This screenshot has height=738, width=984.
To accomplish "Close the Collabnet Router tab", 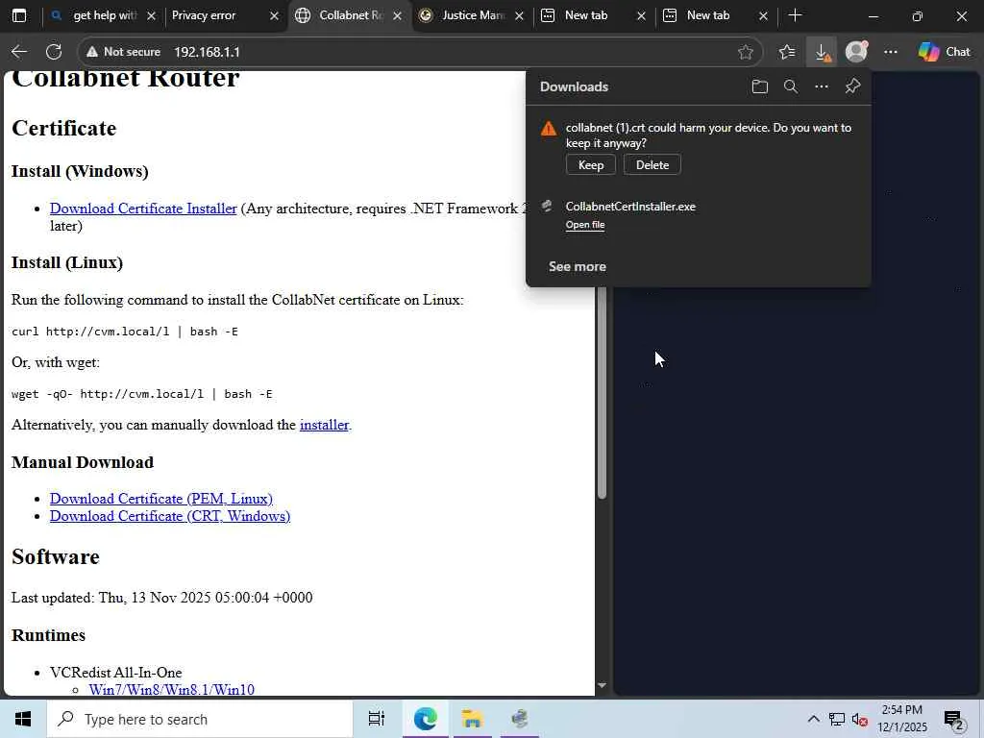I will pos(397,16).
